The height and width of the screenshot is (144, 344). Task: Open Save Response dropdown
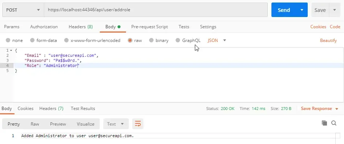tap(319, 109)
